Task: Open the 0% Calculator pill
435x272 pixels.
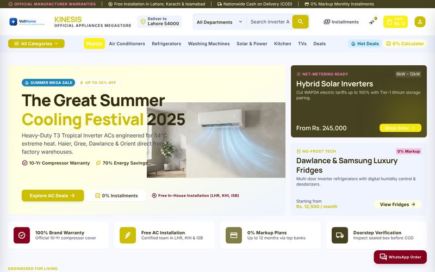Action: point(405,44)
